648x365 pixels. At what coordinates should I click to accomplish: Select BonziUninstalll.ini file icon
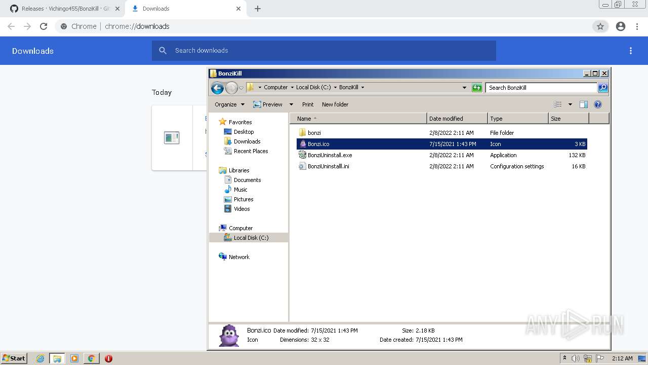pos(302,166)
